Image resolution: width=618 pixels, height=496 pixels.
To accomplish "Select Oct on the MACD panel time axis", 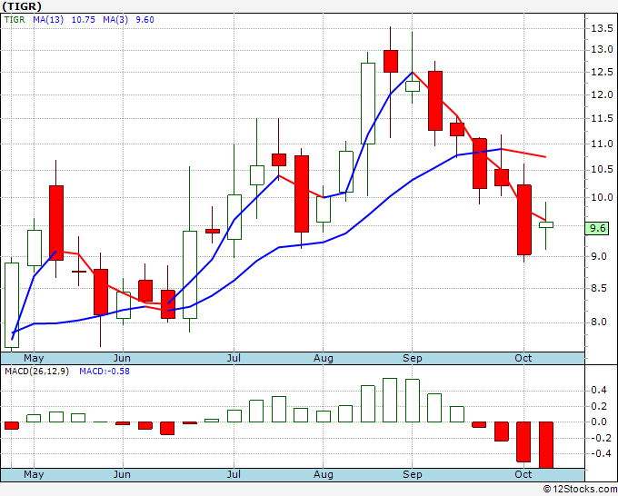I will click(x=523, y=474).
